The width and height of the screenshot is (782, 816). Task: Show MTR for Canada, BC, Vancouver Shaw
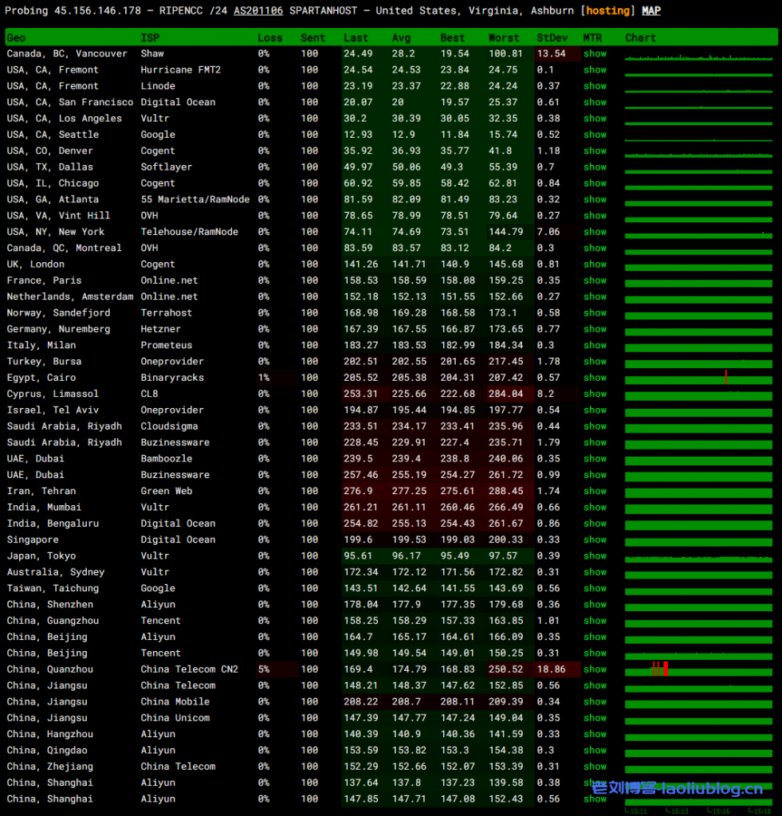coord(595,53)
